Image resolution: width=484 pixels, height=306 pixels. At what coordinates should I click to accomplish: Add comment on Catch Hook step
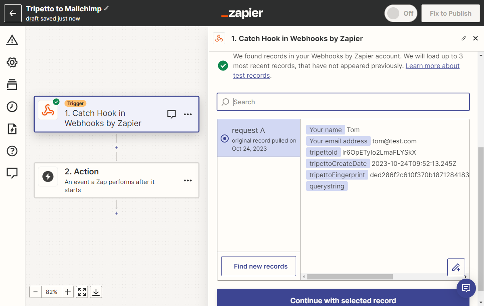(x=171, y=114)
